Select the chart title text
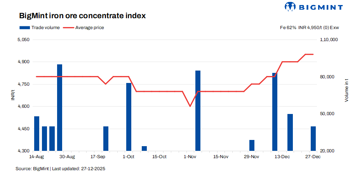The width and height of the screenshot is (355, 176). pyautogui.click(x=83, y=16)
